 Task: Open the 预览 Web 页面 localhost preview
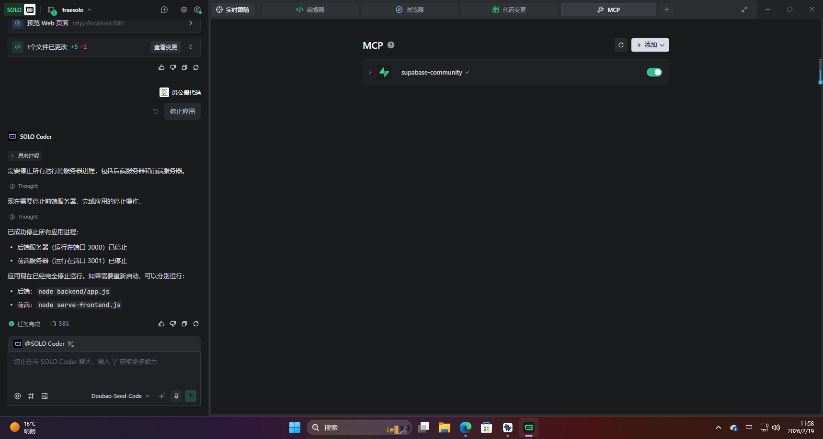click(x=104, y=23)
